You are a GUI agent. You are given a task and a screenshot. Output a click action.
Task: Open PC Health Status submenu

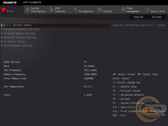pos(14,41)
